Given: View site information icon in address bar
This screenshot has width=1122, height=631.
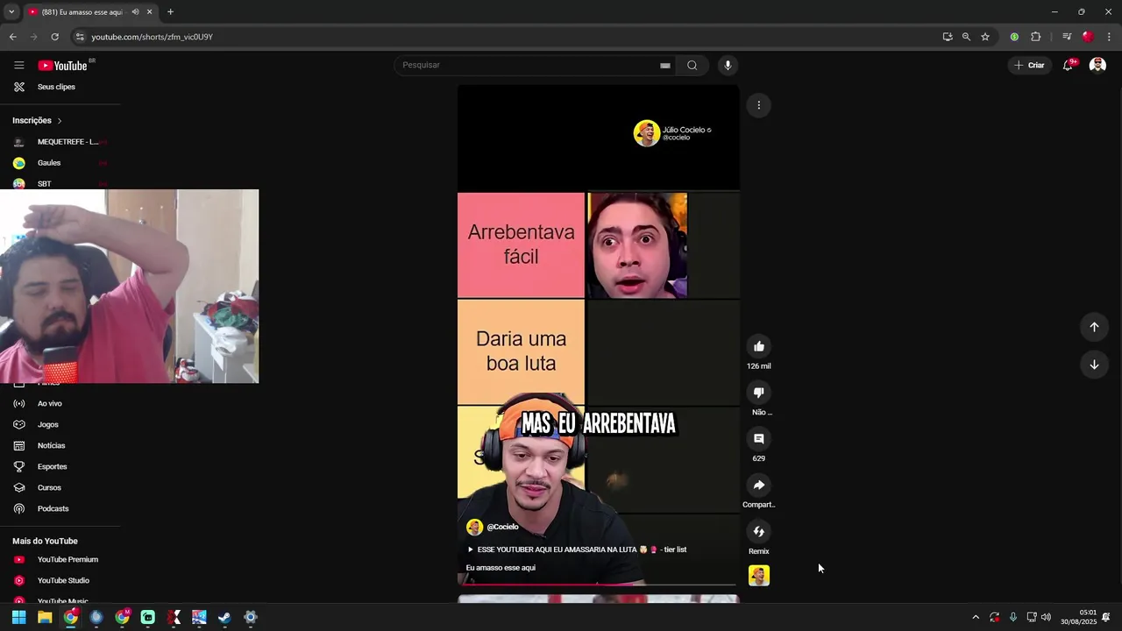Looking at the screenshot, I should (x=80, y=37).
